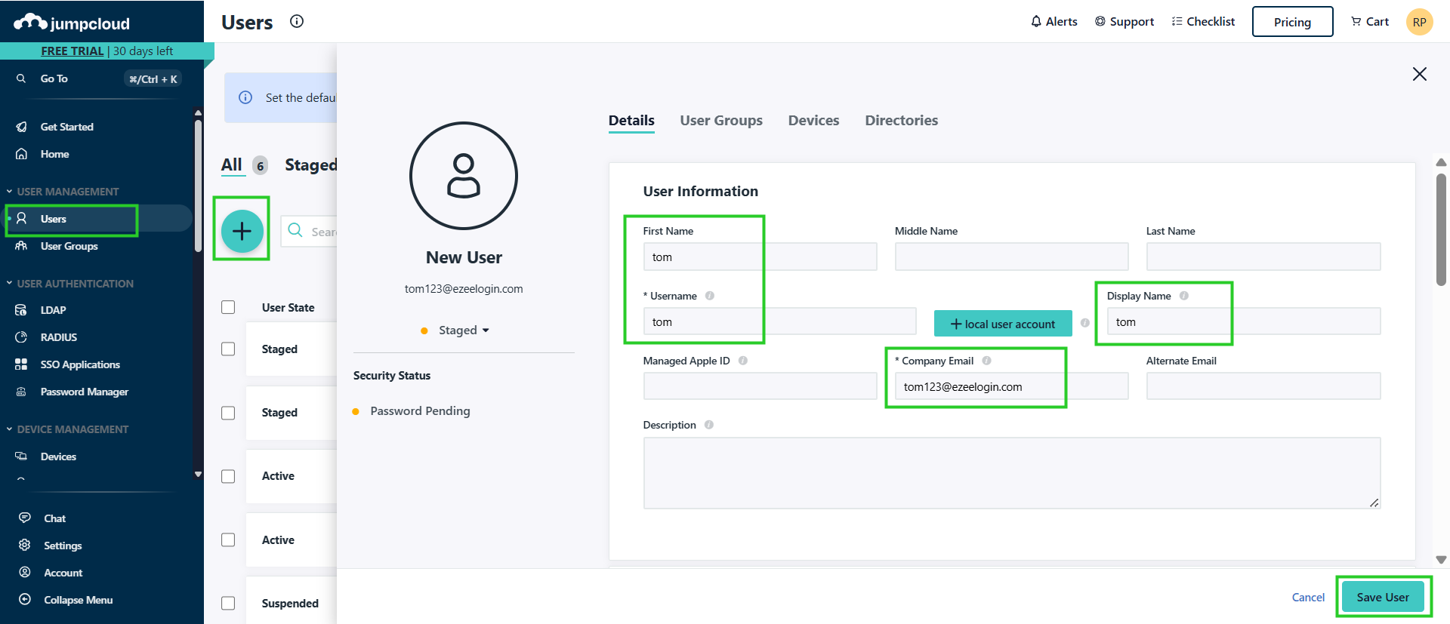Click the Company Email input field
This screenshot has height=624, width=1450.
[x=1011, y=386]
